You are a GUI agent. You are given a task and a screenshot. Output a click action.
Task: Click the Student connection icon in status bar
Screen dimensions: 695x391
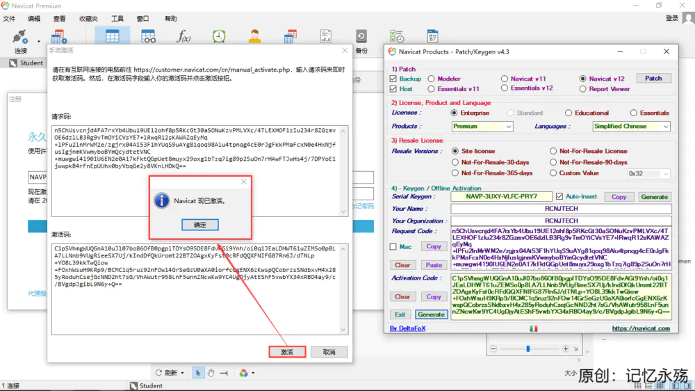point(133,385)
